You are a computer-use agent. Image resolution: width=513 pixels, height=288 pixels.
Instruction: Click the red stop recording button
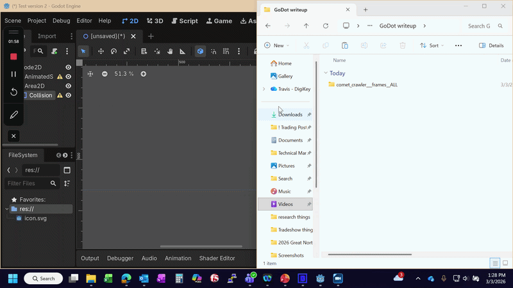pos(13,57)
